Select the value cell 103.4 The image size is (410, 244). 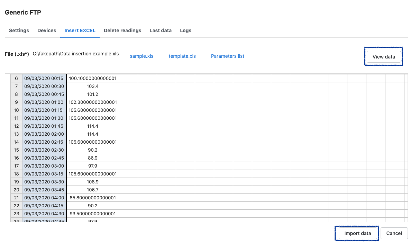coord(93,86)
